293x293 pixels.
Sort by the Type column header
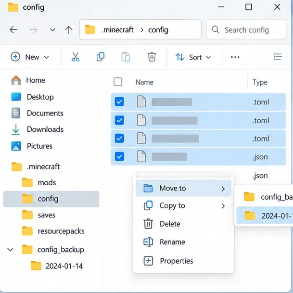[x=260, y=82]
